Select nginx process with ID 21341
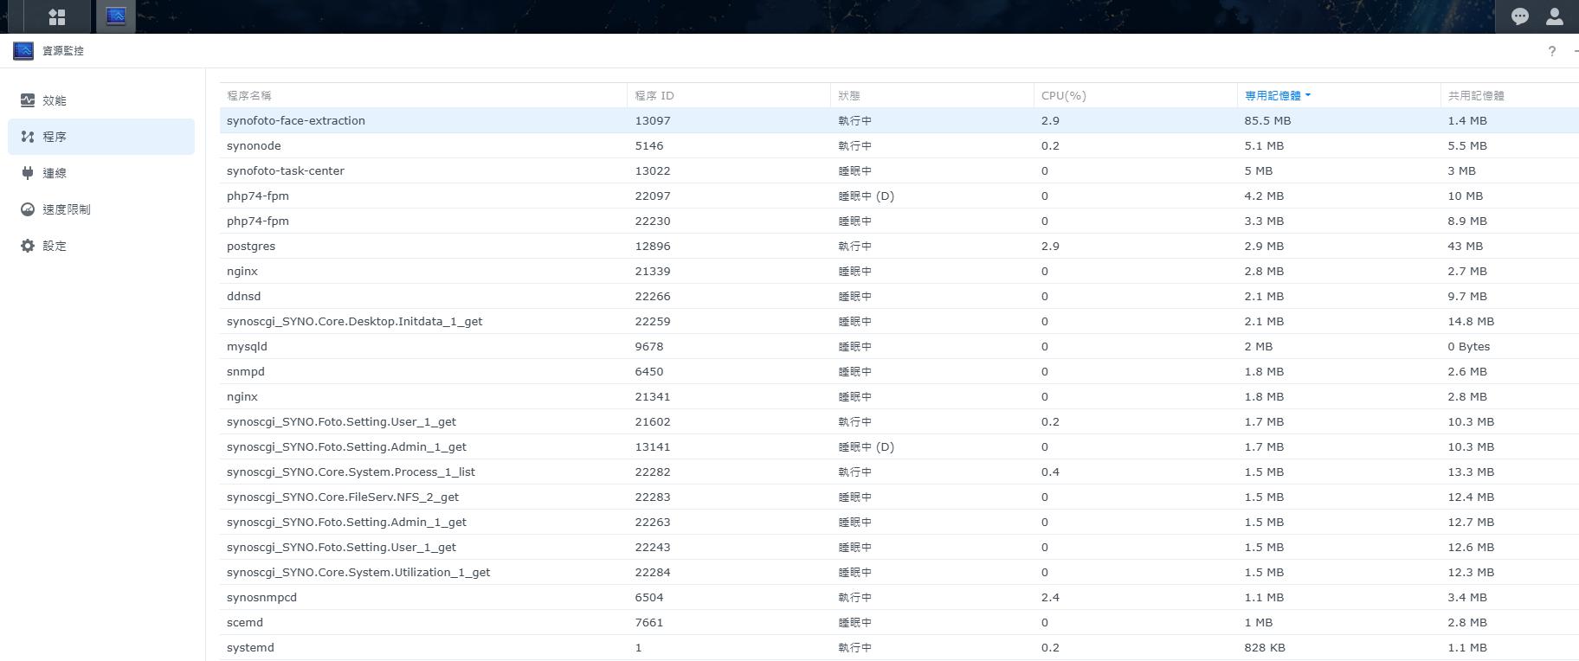 [899, 396]
